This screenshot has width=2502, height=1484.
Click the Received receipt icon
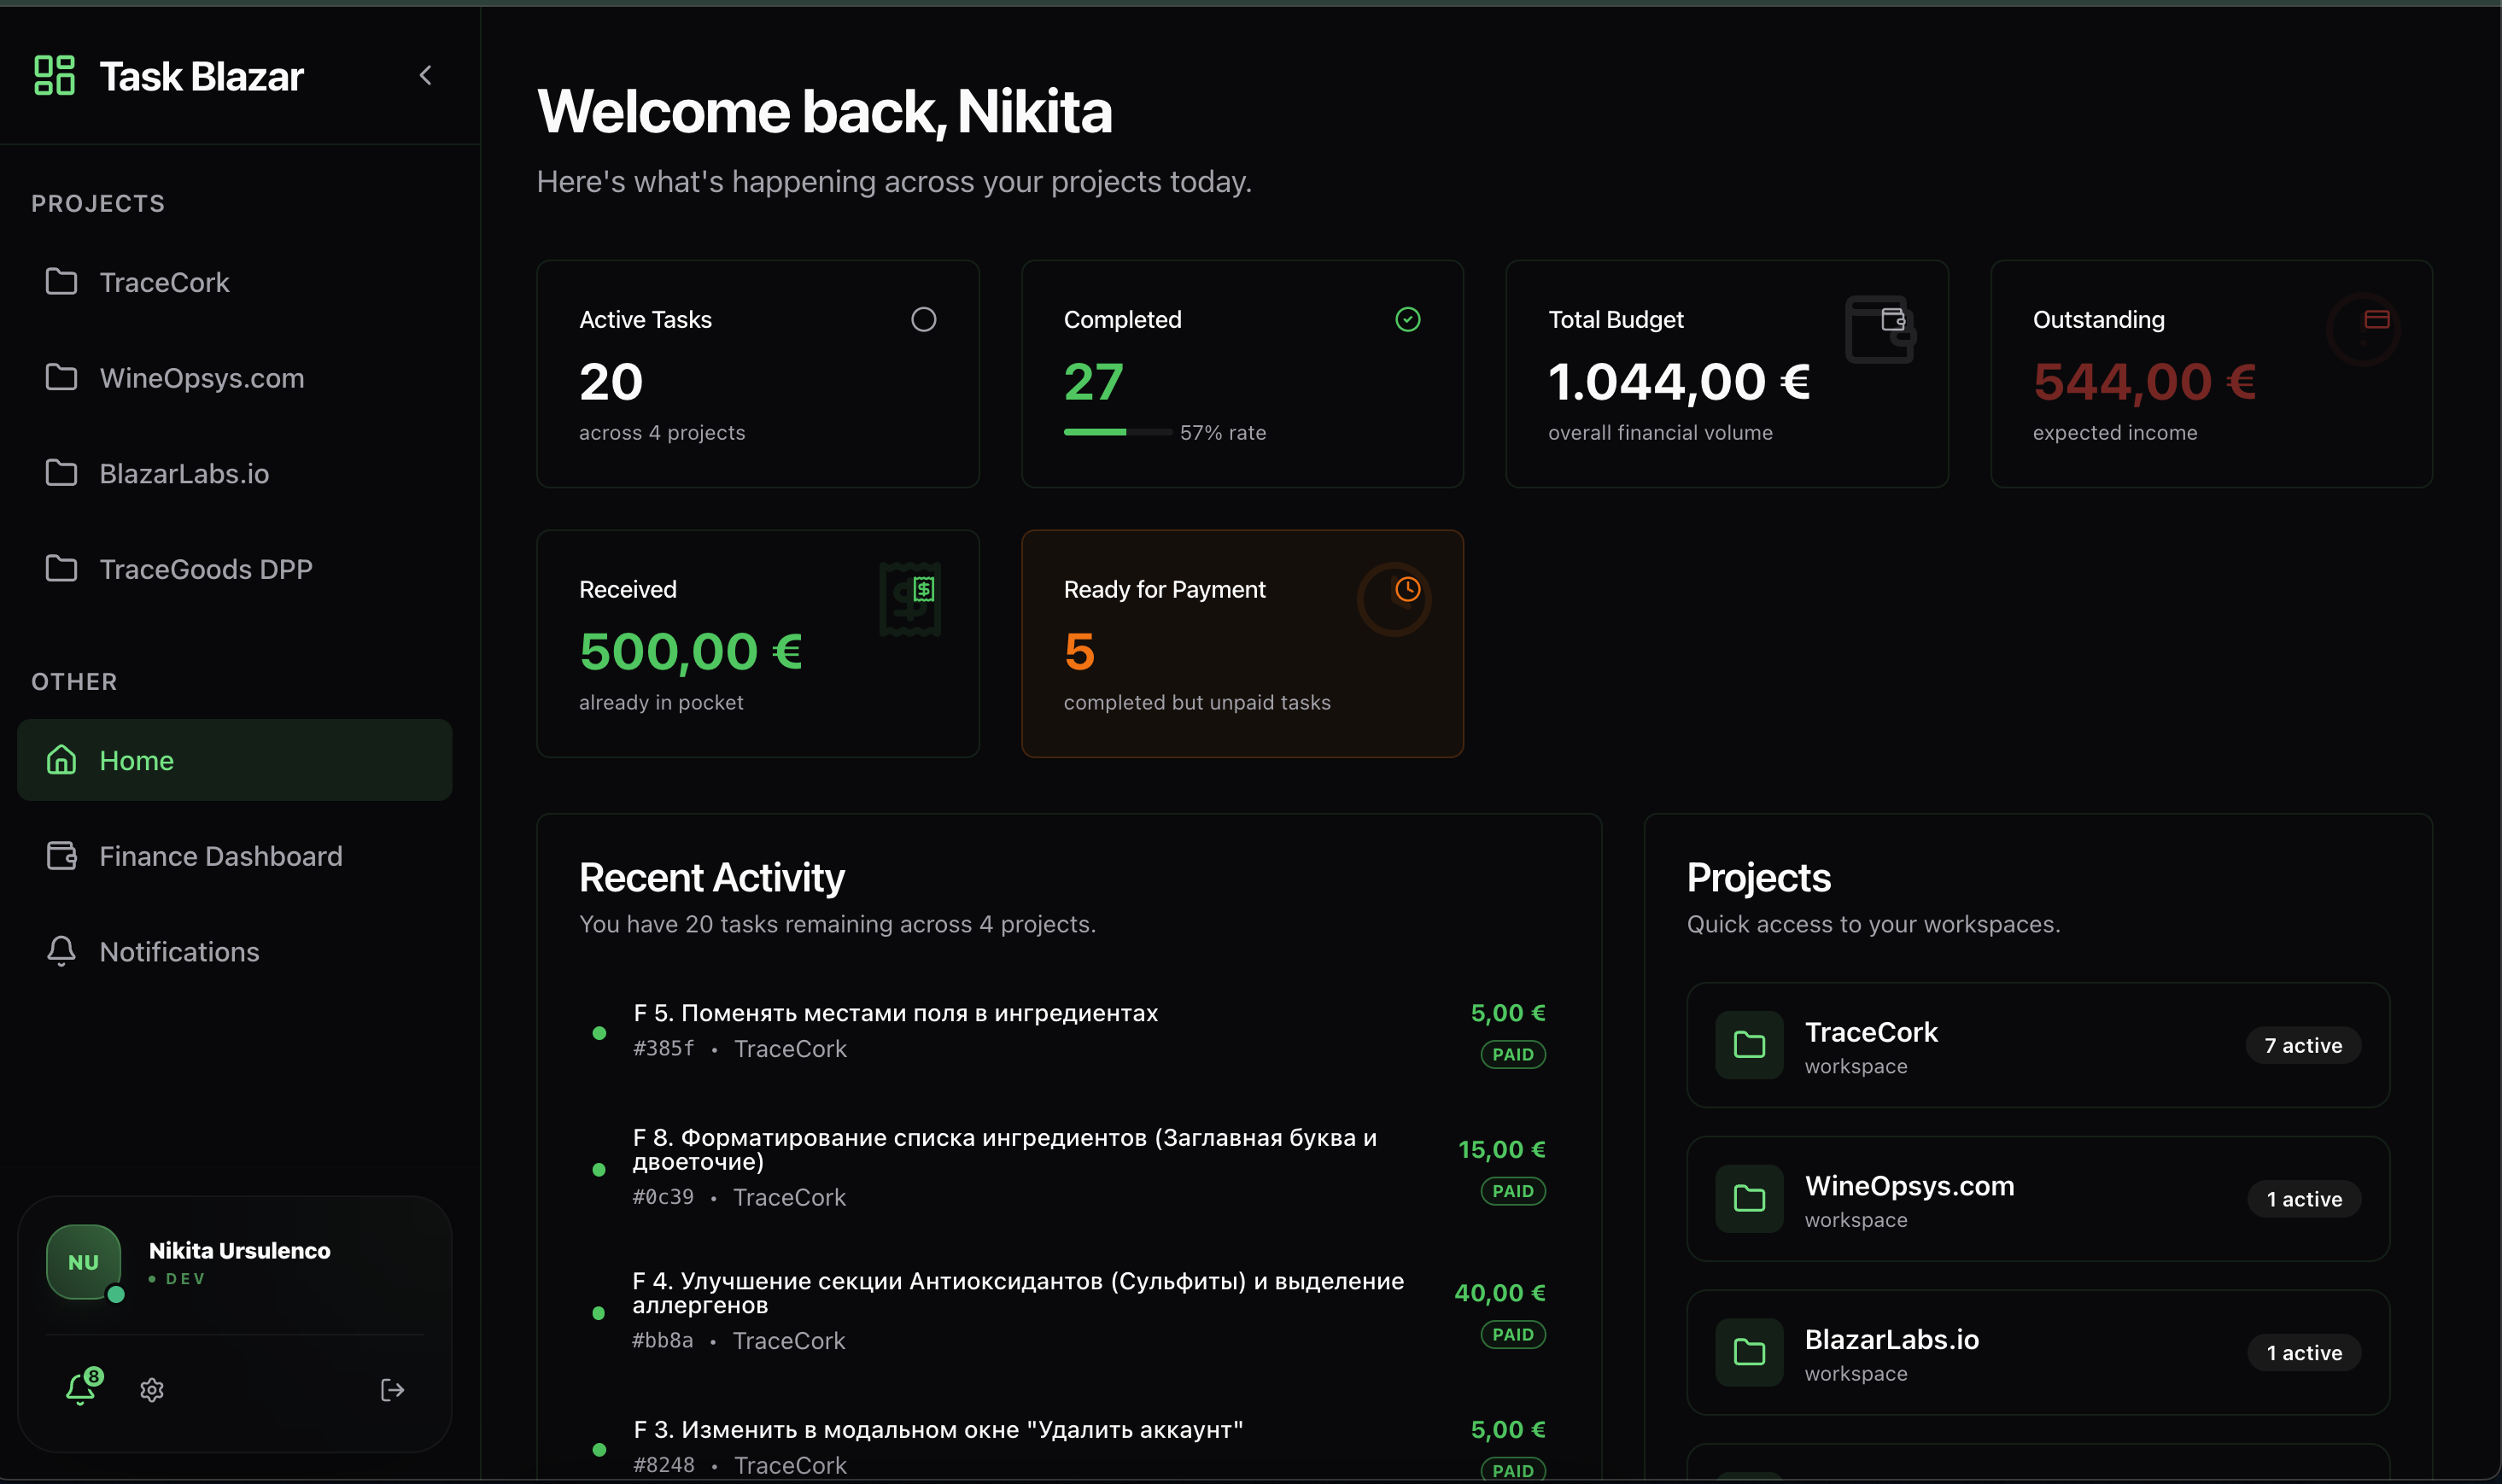(x=924, y=589)
